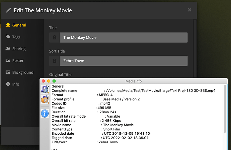The width and height of the screenshot is (231, 150).
Task: Click the Sort Title input showing Zebra Town
Action: (124, 61)
